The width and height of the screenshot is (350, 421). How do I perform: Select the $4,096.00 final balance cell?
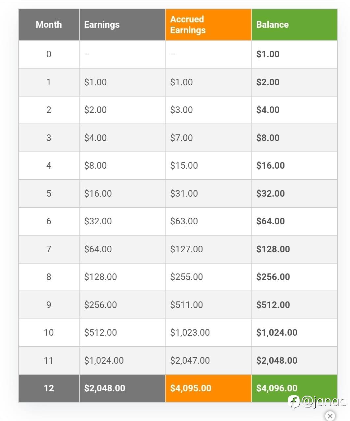277,388
